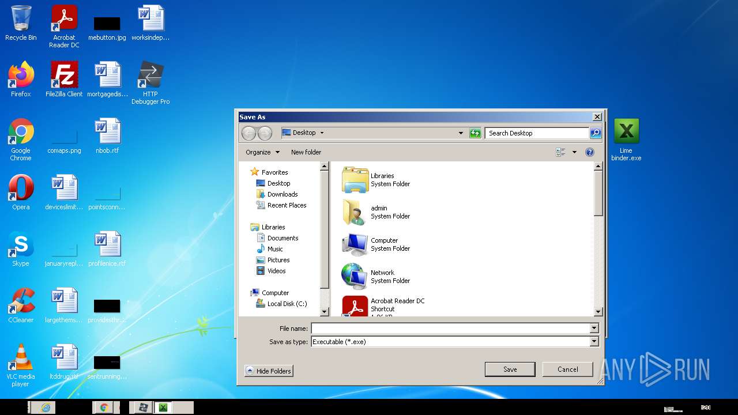Select Lime binder.exe on the desktop

click(x=626, y=139)
